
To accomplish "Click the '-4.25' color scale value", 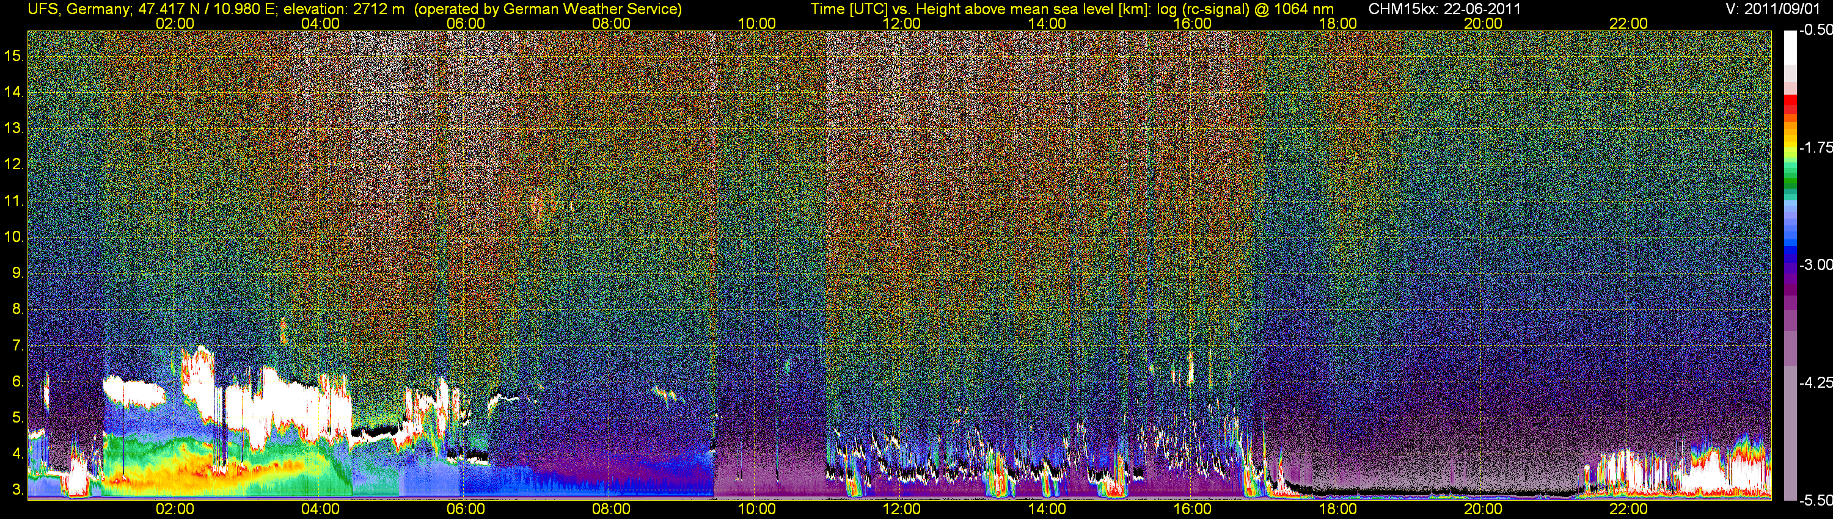I will (1816, 382).
